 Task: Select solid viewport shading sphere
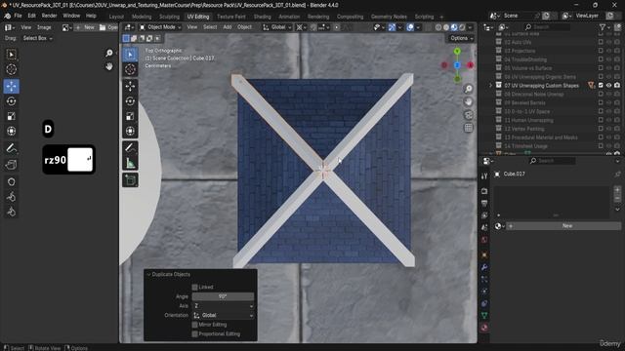pos(446,27)
